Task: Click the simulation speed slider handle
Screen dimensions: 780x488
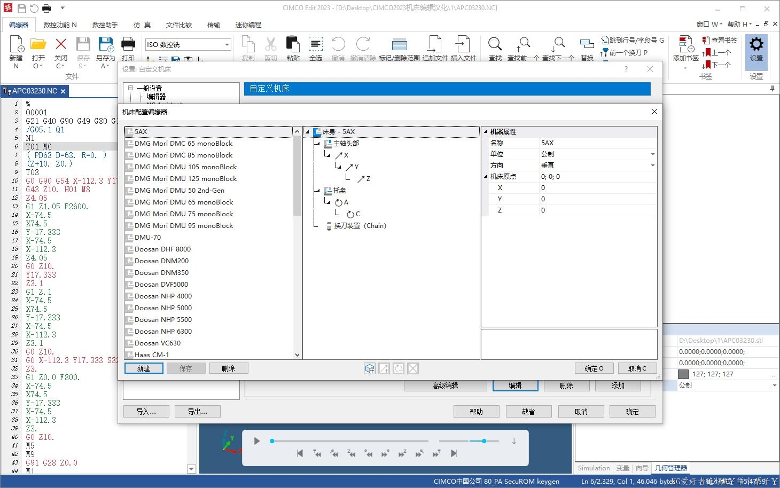Action: point(484,441)
